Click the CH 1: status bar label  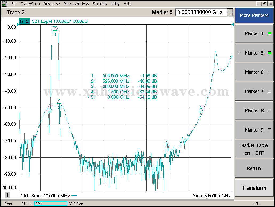tap(26, 204)
